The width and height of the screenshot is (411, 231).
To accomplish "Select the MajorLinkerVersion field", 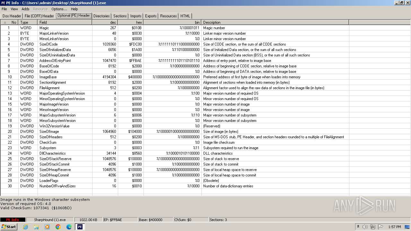I will (x=54, y=33).
